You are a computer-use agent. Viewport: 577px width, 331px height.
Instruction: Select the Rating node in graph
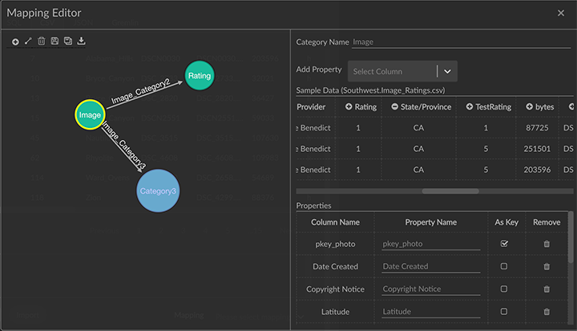coord(200,76)
